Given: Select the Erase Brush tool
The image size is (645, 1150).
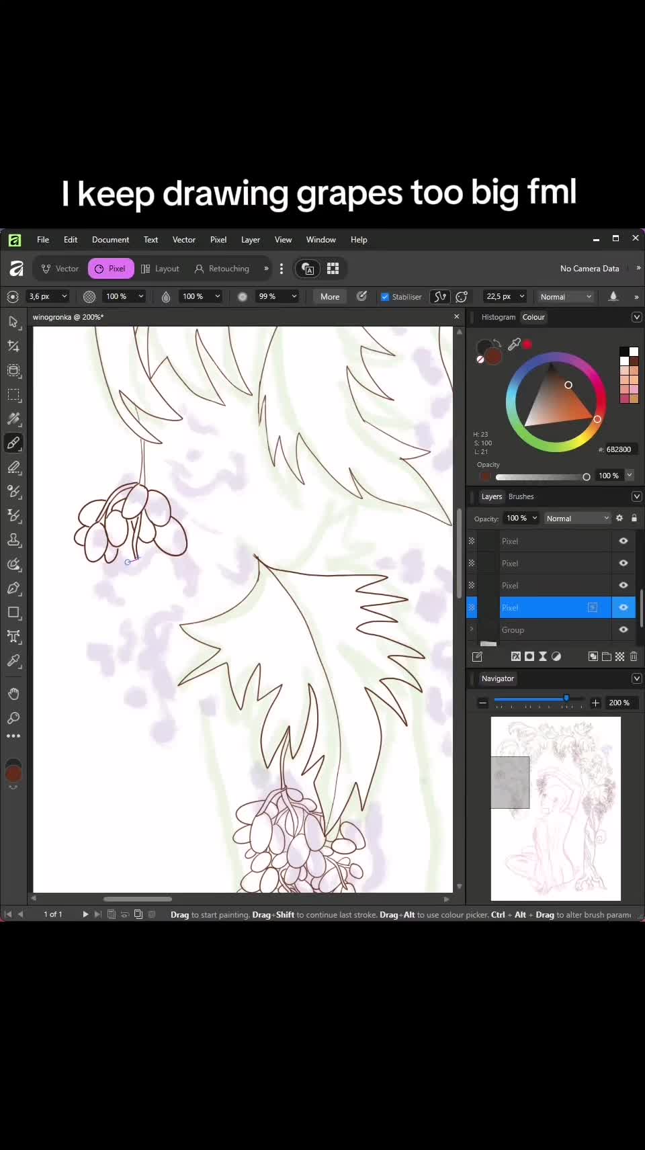Looking at the screenshot, I should (13, 468).
